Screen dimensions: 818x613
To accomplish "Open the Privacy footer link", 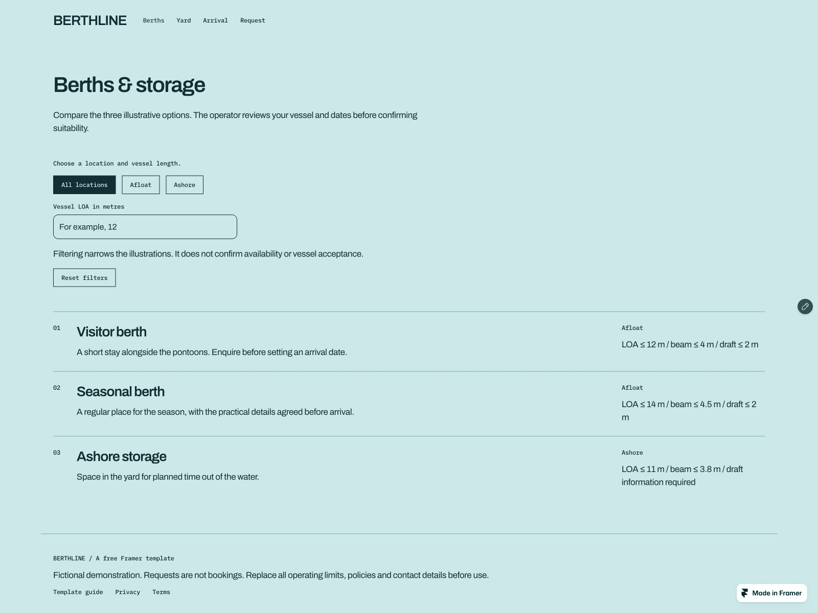I will coord(128,592).
